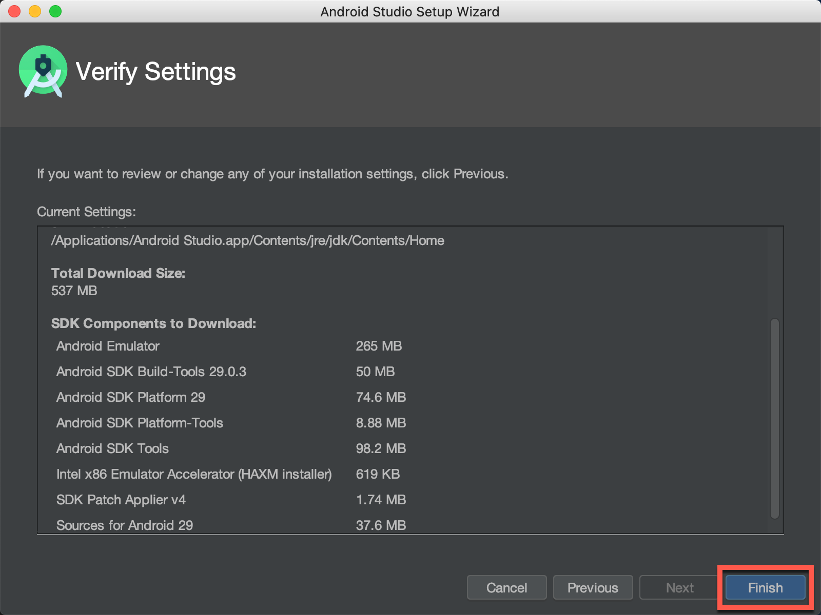Click the 50 MB size value
Image resolution: width=821 pixels, height=615 pixels.
375,372
